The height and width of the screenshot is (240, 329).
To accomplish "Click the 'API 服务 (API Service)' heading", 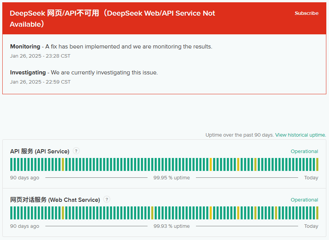I will [40, 151].
